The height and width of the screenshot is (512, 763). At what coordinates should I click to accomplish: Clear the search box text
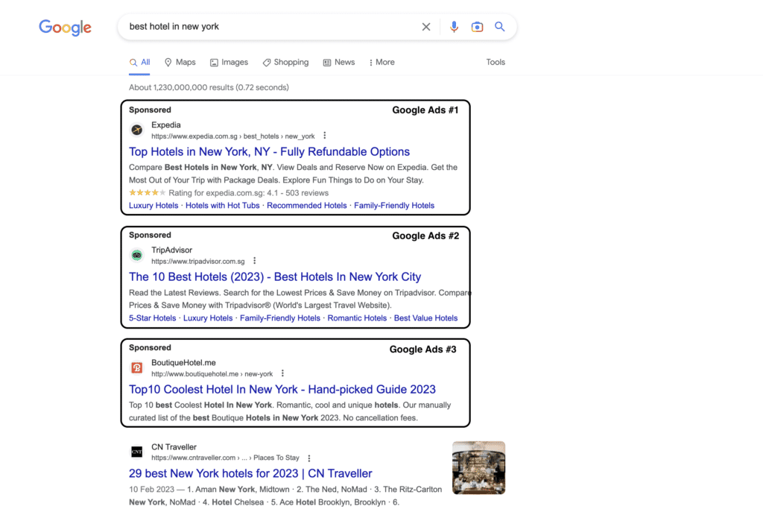tap(426, 27)
